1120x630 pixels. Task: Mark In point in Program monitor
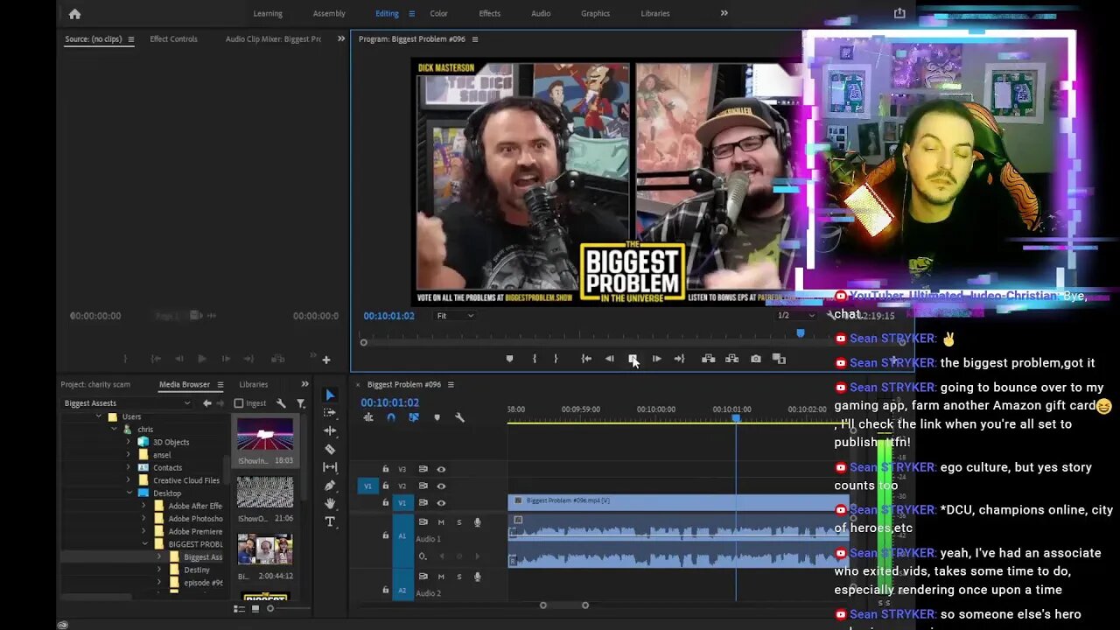(x=535, y=359)
